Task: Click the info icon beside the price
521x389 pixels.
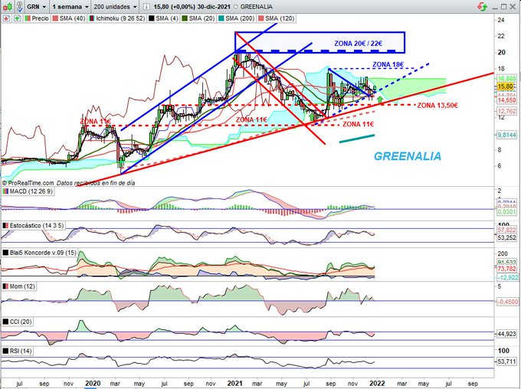Action: (x=146, y=7)
